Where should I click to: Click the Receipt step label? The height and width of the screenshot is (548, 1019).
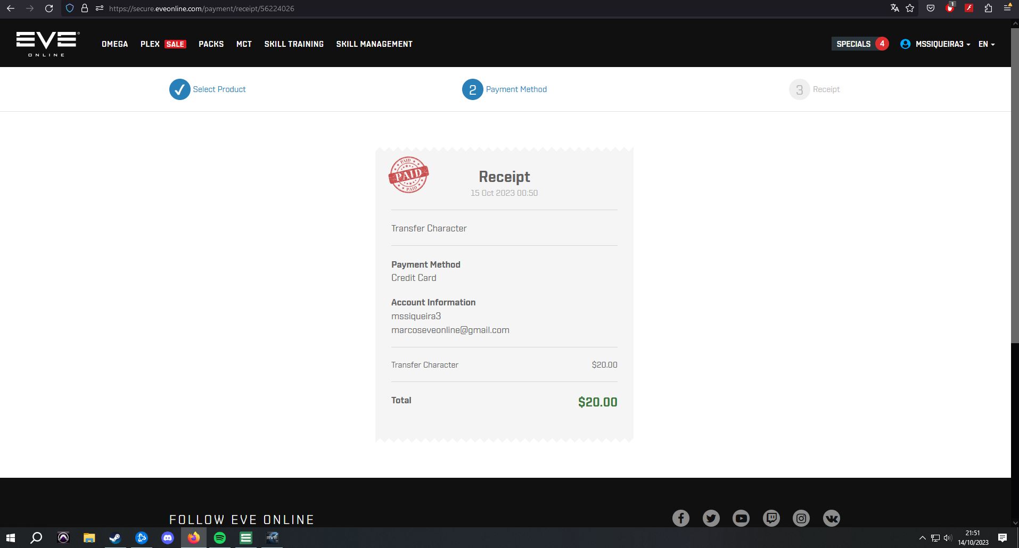click(x=826, y=89)
